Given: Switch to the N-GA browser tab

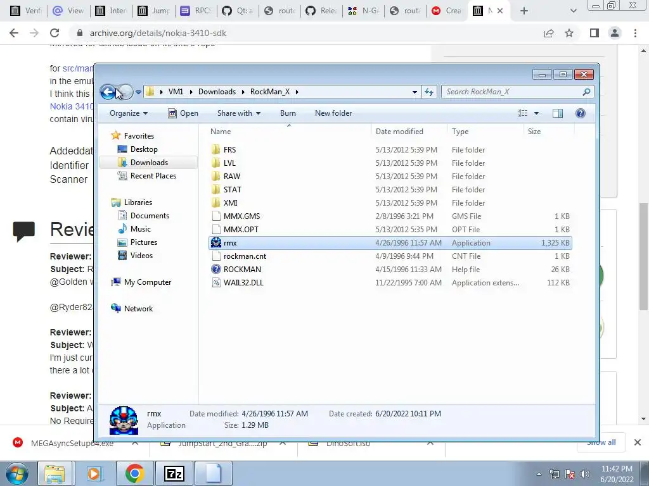Looking at the screenshot, I should click(x=363, y=11).
